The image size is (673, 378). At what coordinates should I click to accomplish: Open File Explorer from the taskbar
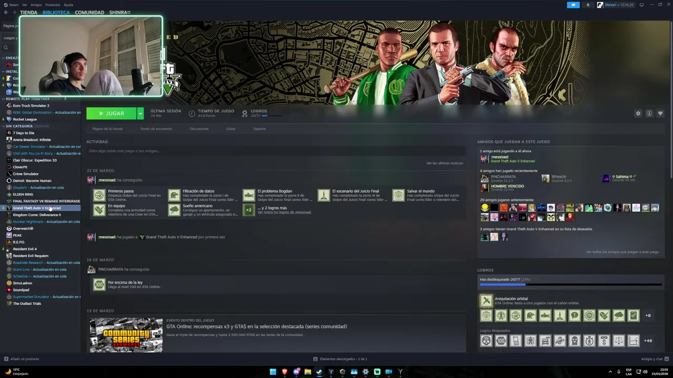pos(308,372)
